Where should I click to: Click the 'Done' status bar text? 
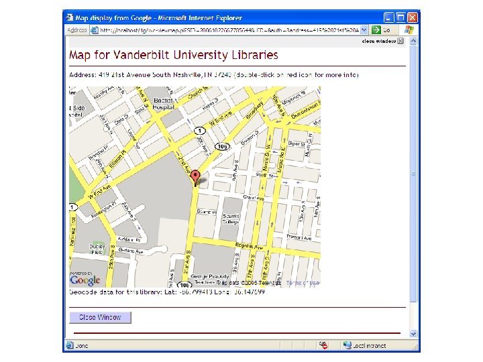click(x=82, y=346)
